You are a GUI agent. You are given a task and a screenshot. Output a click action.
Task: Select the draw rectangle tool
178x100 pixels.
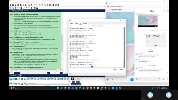click(26, 8)
